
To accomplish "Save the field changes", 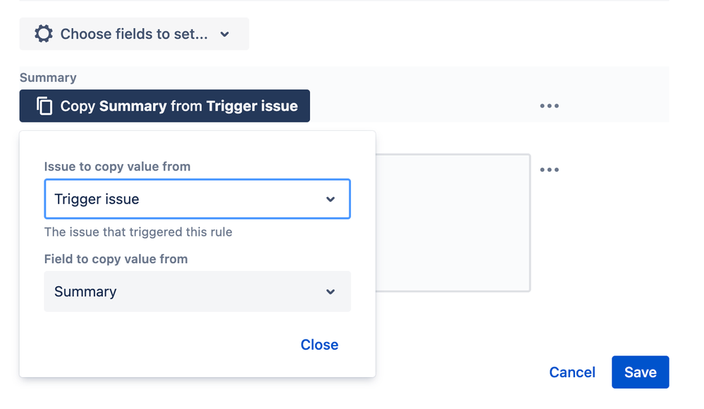I will tap(641, 372).
